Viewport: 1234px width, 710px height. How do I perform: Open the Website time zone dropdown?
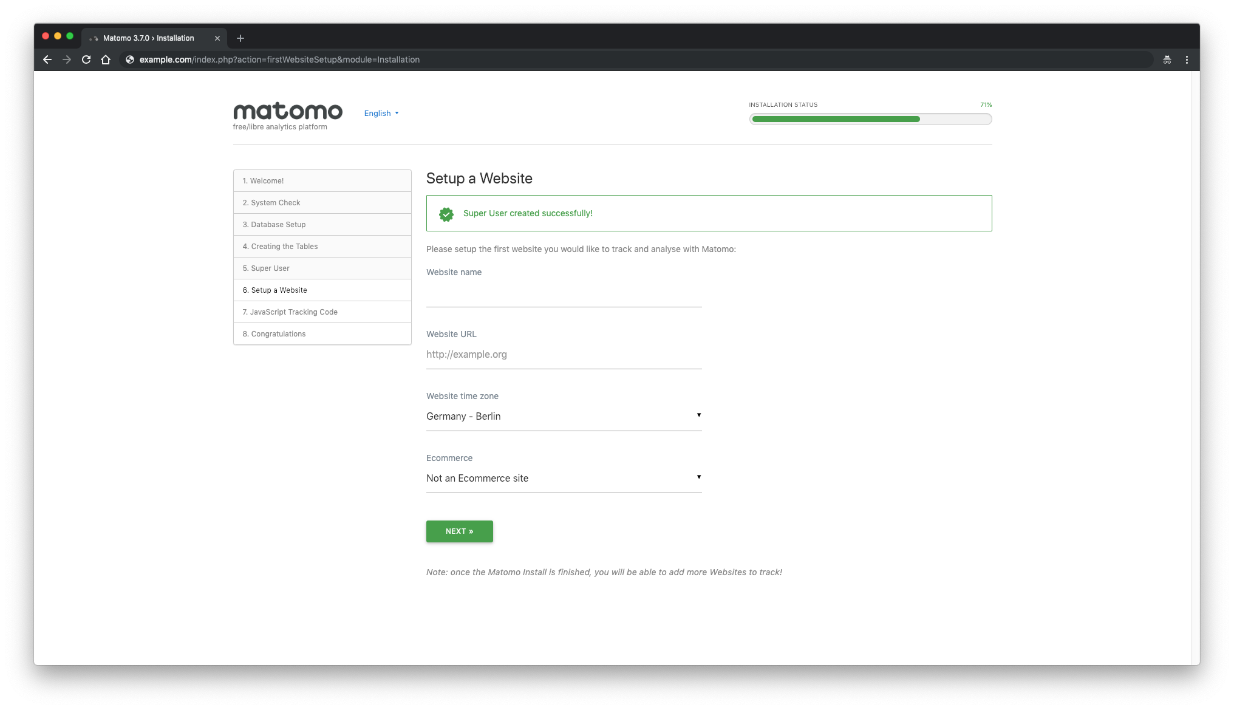(x=564, y=416)
